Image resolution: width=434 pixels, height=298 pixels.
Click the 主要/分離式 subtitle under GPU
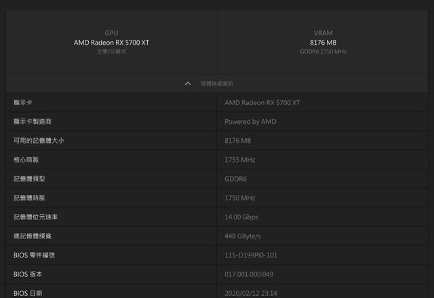click(x=111, y=51)
